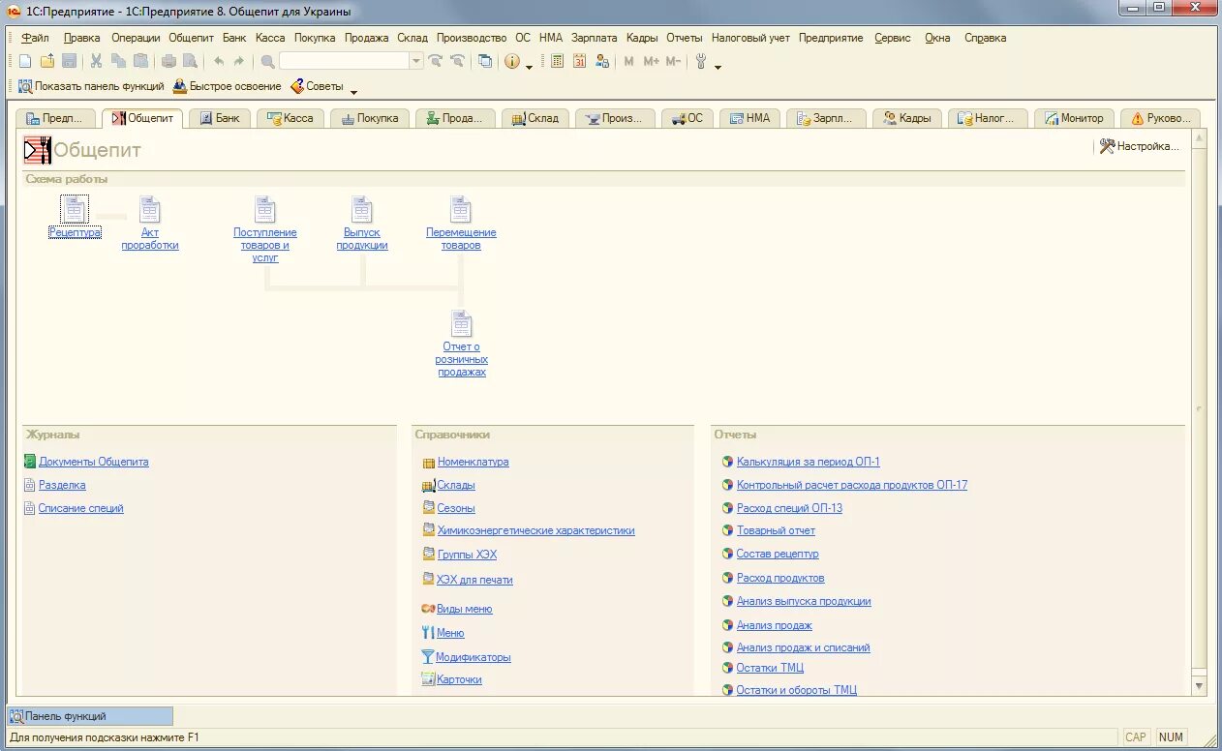This screenshot has height=751, width=1222.
Task: Click the M- memory toolbar button
Action: point(673,61)
